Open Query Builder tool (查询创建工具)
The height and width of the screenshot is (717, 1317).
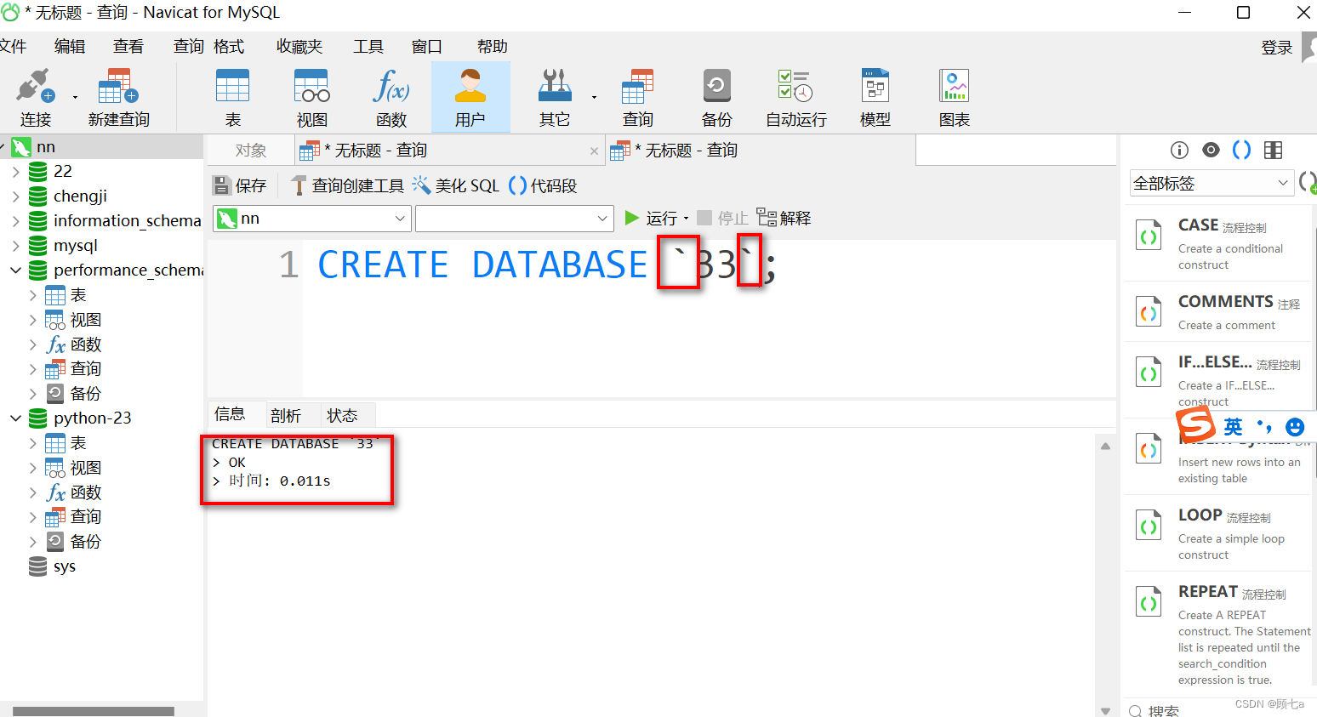(347, 185)
